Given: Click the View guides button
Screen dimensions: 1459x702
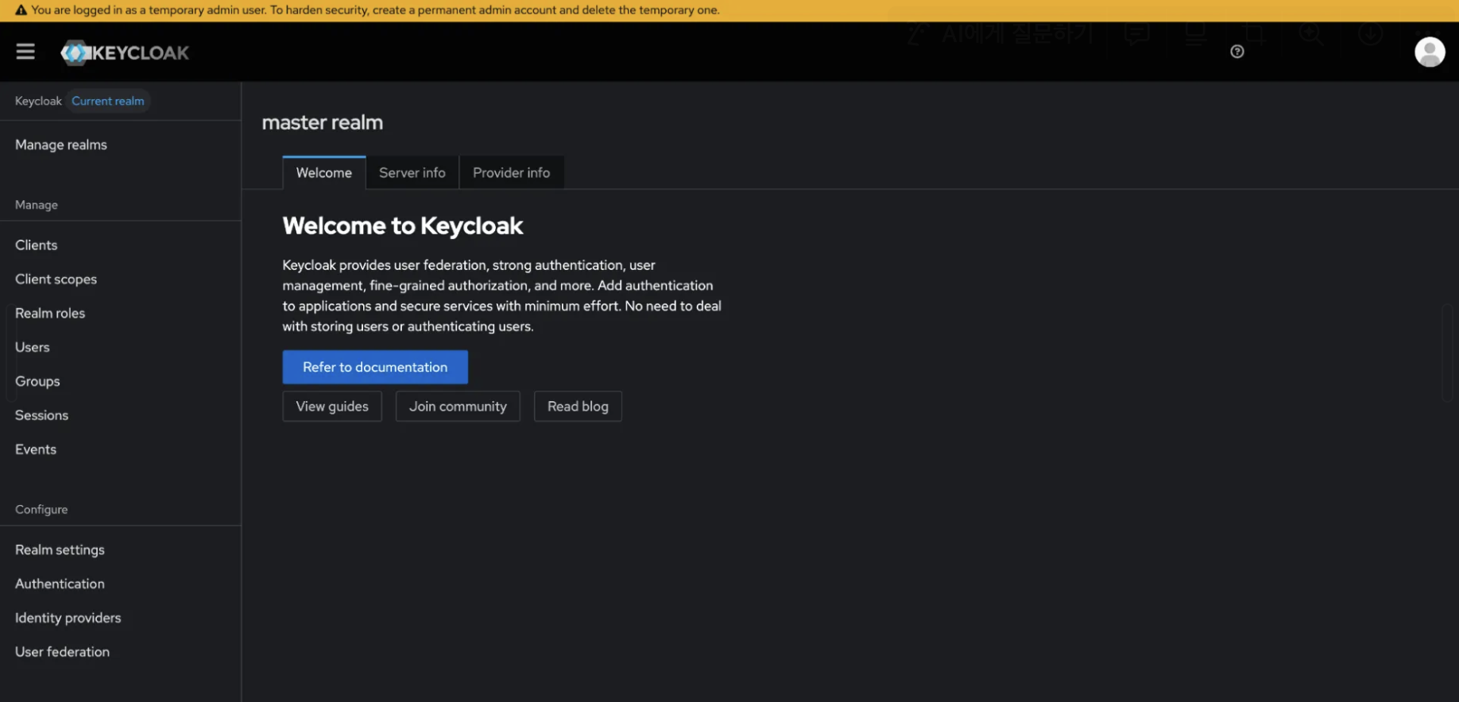Looking at the screenshot, I should pyautogui.click(x=332, y=407).
